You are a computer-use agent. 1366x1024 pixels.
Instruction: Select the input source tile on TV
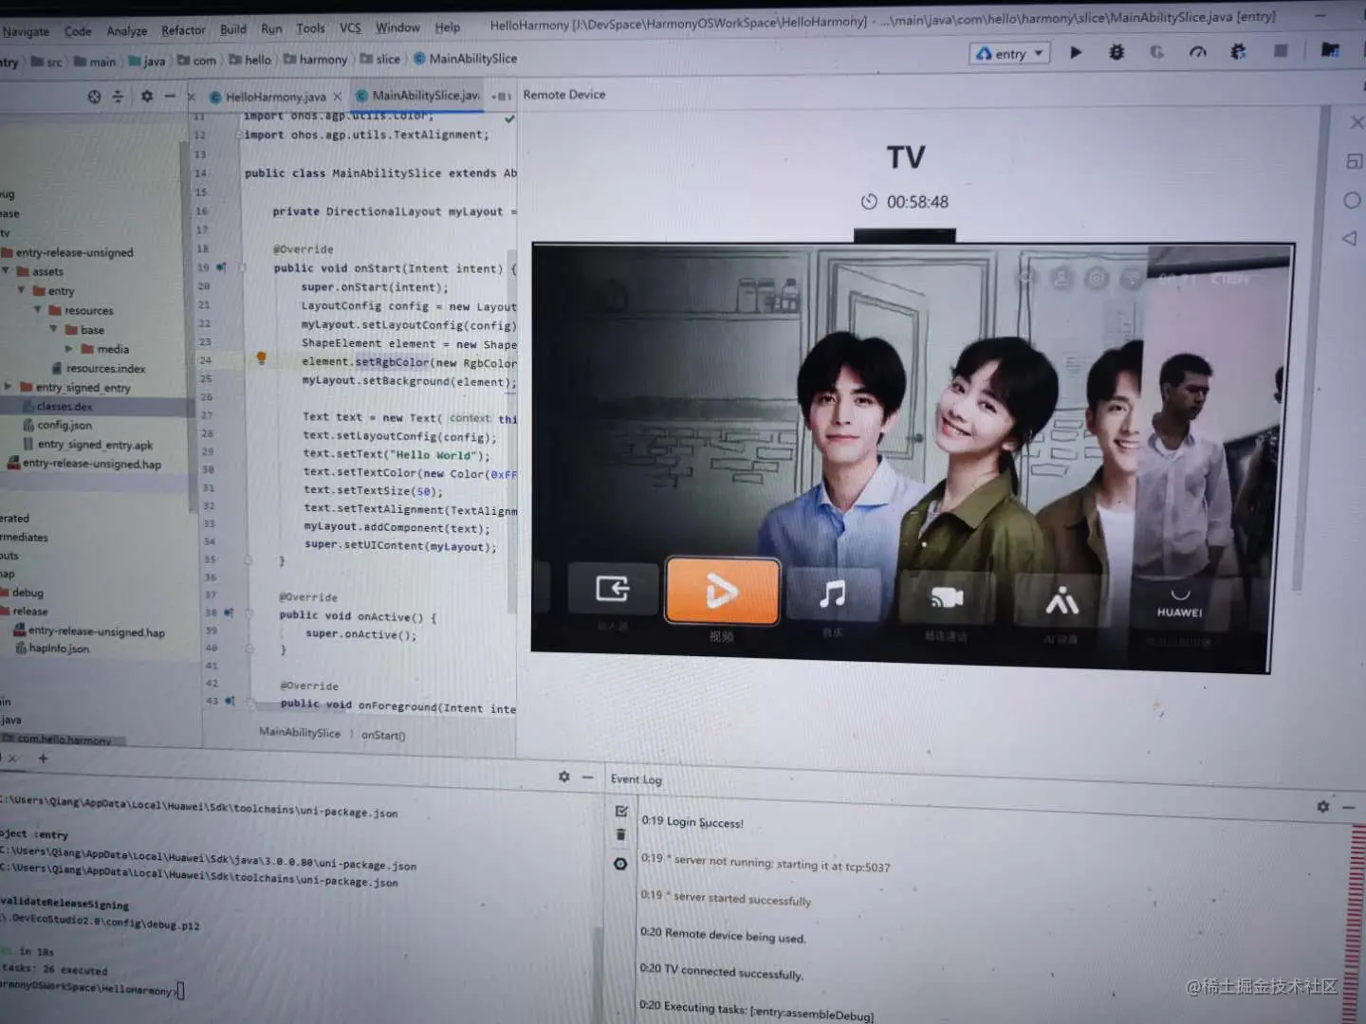pos(613,589)
